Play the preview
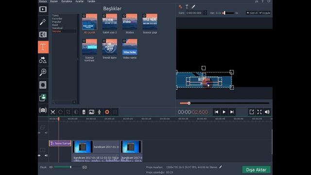The width and height of the screenshot is (311, 175). click(224, 112)
